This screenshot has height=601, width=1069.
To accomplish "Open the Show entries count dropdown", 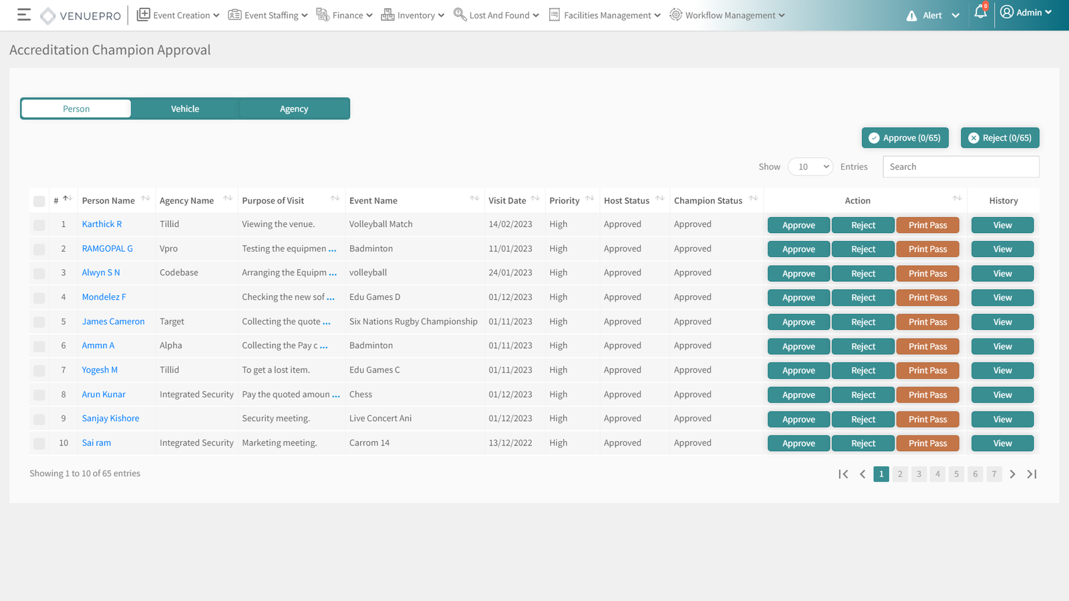I will (810, 167).
